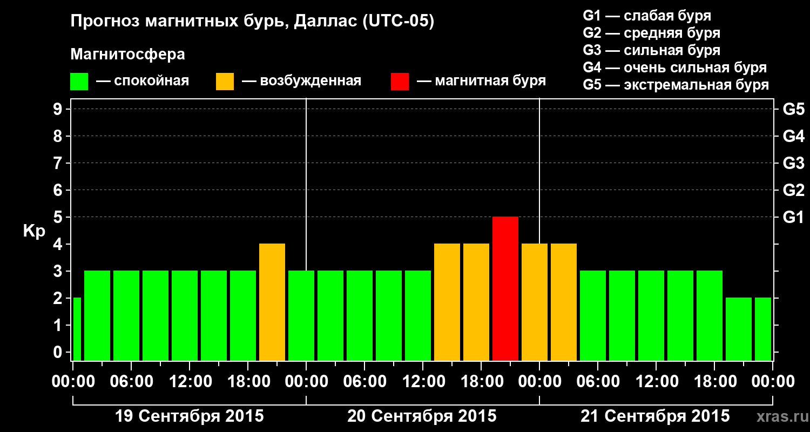Click legend line 'G4 — очень сильная буря'
Viewport: 810px width, 432px height.
675,67
